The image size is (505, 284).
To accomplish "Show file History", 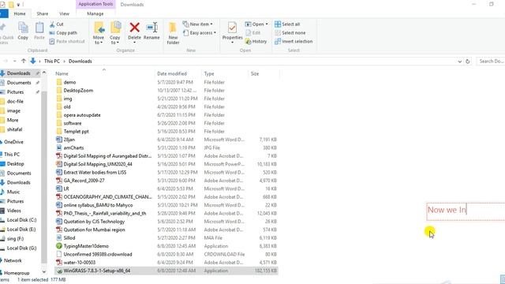I will tap(256, 41).
